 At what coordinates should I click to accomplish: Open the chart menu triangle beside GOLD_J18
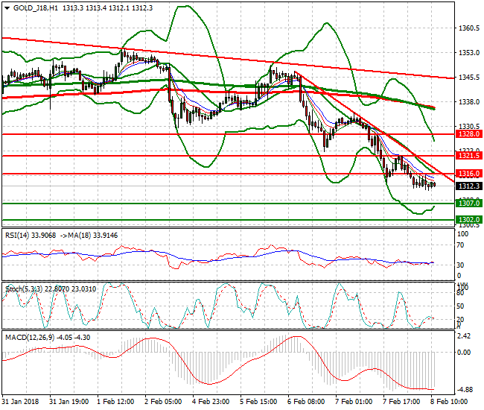coord(7,8)
